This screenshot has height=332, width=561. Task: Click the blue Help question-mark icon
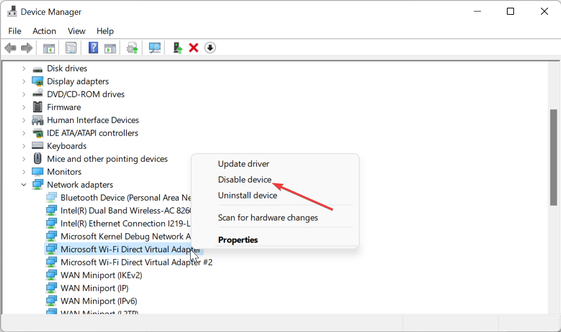point(93,48)
